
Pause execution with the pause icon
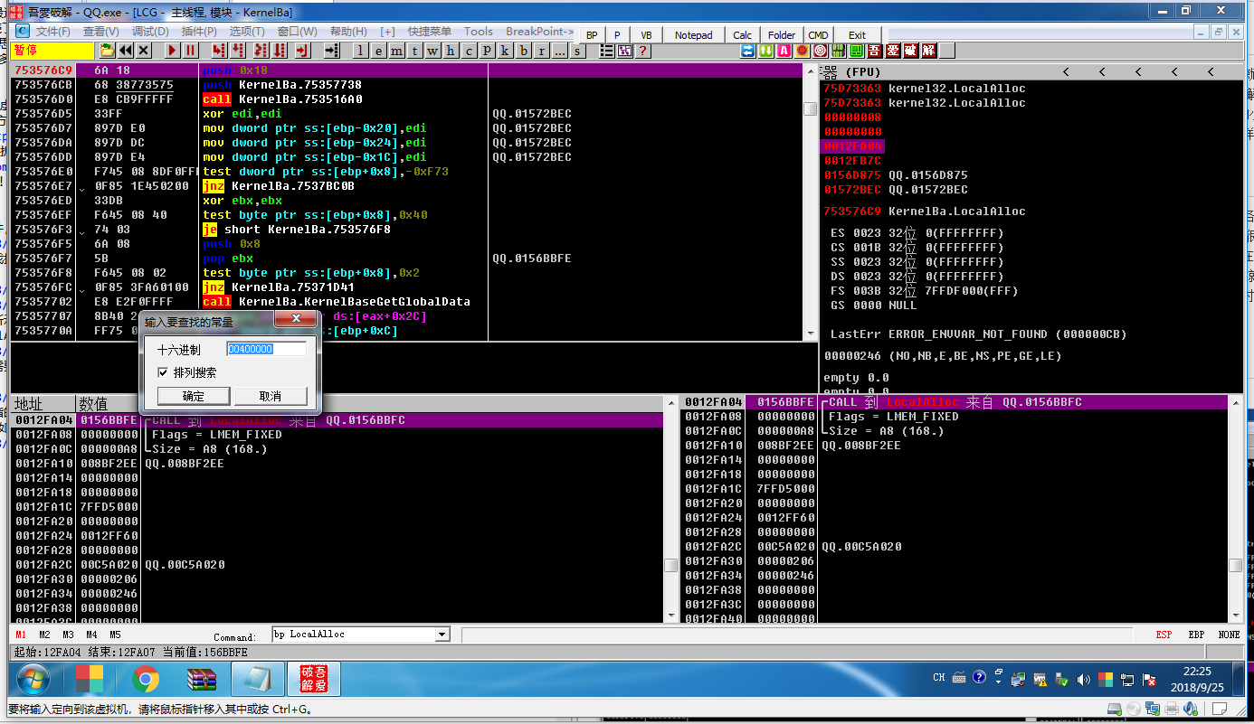click(x=191, y=51)
